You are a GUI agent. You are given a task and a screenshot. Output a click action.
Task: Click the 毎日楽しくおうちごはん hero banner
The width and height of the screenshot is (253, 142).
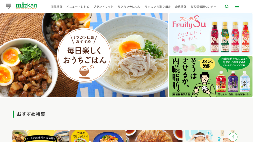tap(84, 55)
